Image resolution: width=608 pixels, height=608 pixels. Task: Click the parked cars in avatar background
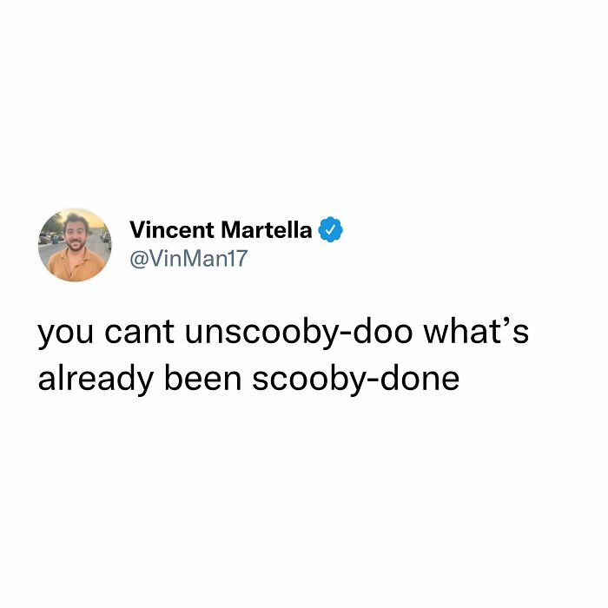50,237
